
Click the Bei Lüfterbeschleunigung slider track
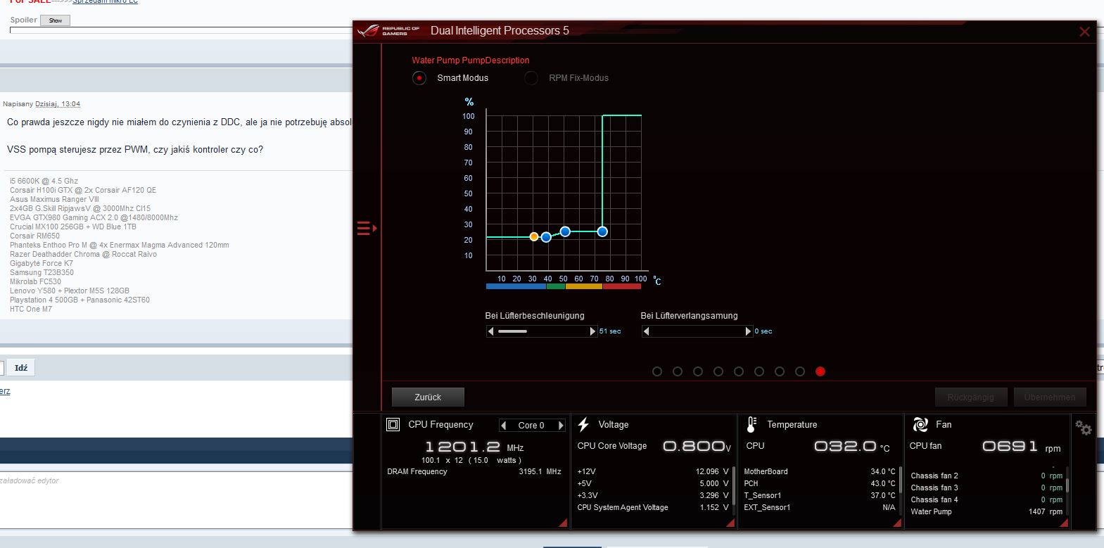(x=540, y=331)
